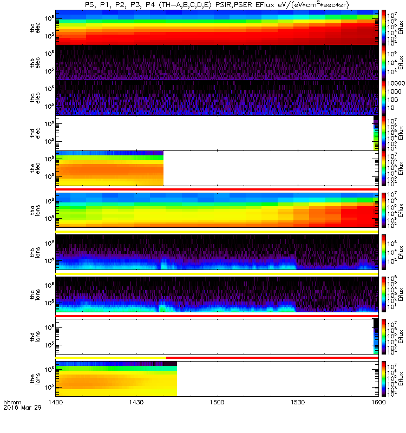Click the 1600 time axis label
406x433 pixels.
[378, 402]
